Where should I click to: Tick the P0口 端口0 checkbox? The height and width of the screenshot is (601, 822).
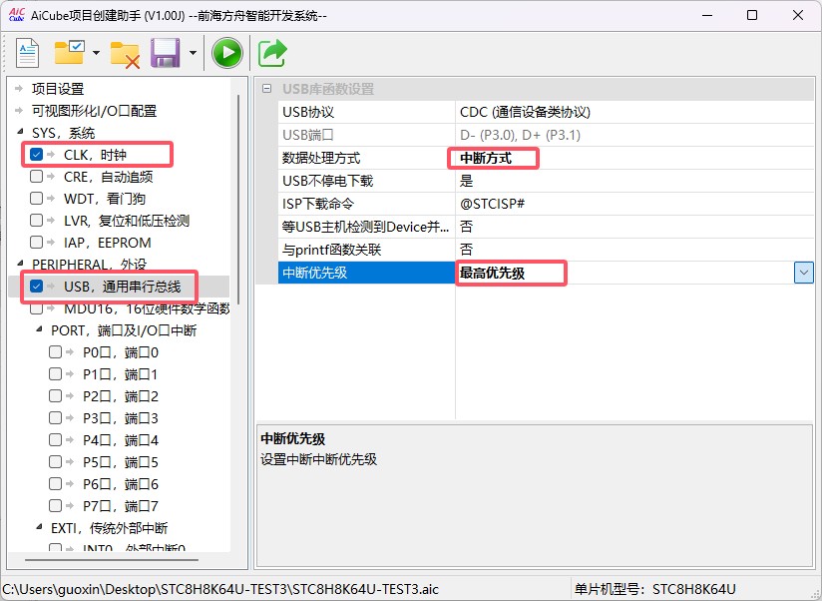pyautogui.click(x=55, y=351)
